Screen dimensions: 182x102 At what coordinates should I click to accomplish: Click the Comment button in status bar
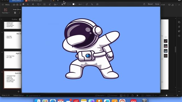pos(112,95)
